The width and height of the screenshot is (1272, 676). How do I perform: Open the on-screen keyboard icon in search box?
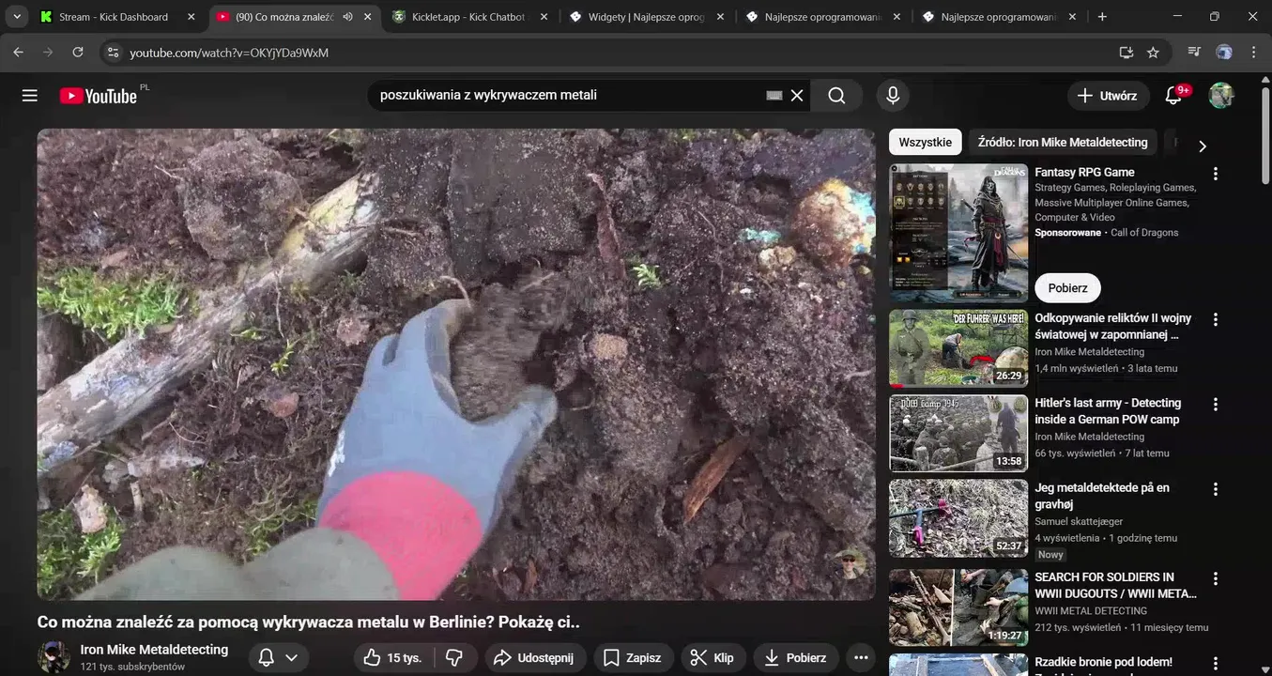774,96
